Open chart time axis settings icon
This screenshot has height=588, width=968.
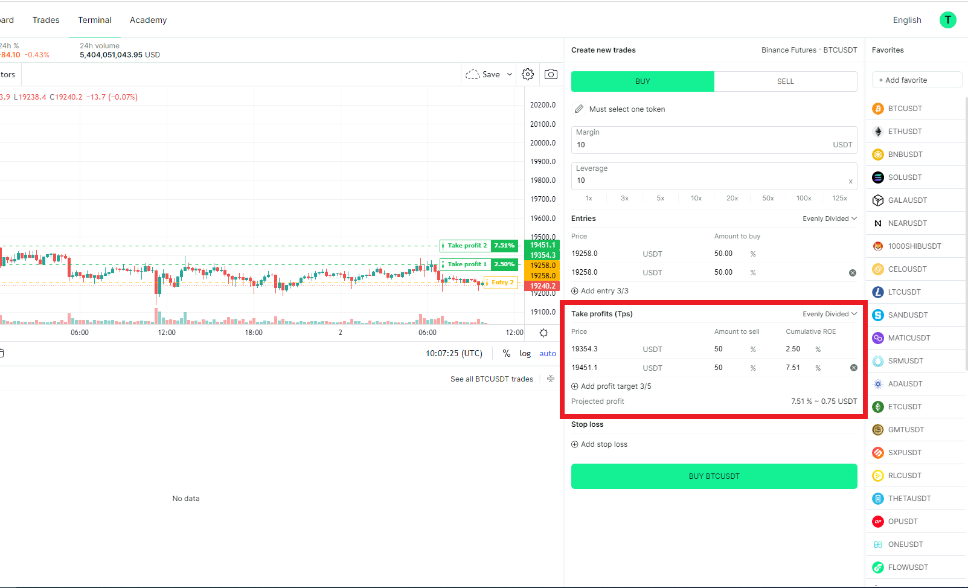coord(543,333)
